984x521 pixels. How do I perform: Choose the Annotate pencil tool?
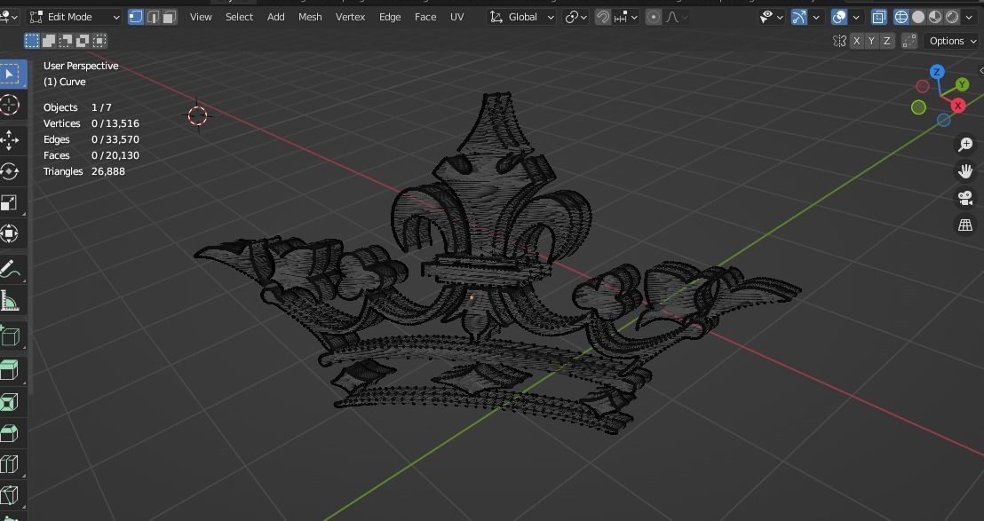(10, 269)
